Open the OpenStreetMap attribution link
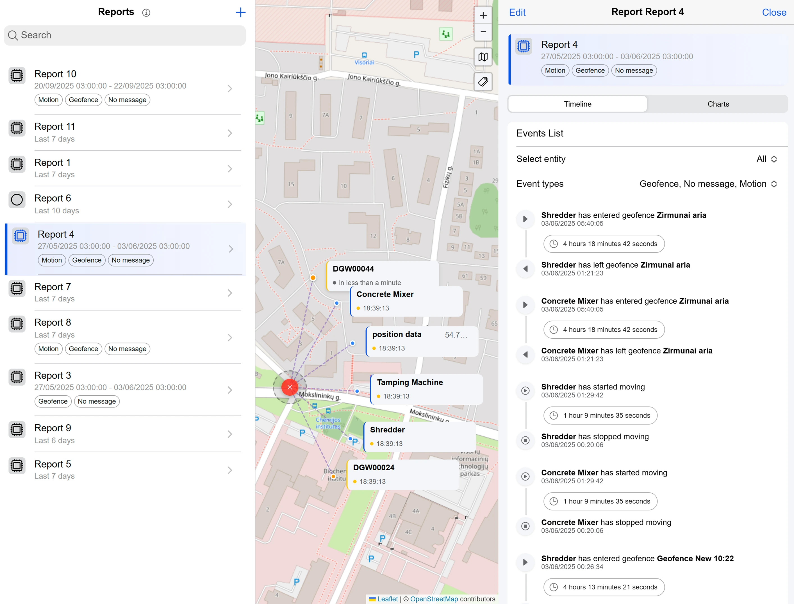The width and height of the screenshot is (794, 604). tap(434, 599)
